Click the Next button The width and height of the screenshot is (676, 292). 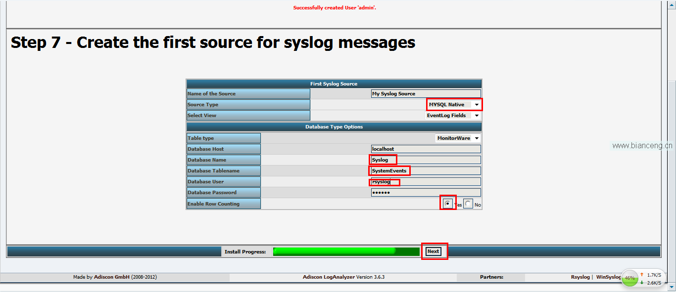click(x=434, y=251)
